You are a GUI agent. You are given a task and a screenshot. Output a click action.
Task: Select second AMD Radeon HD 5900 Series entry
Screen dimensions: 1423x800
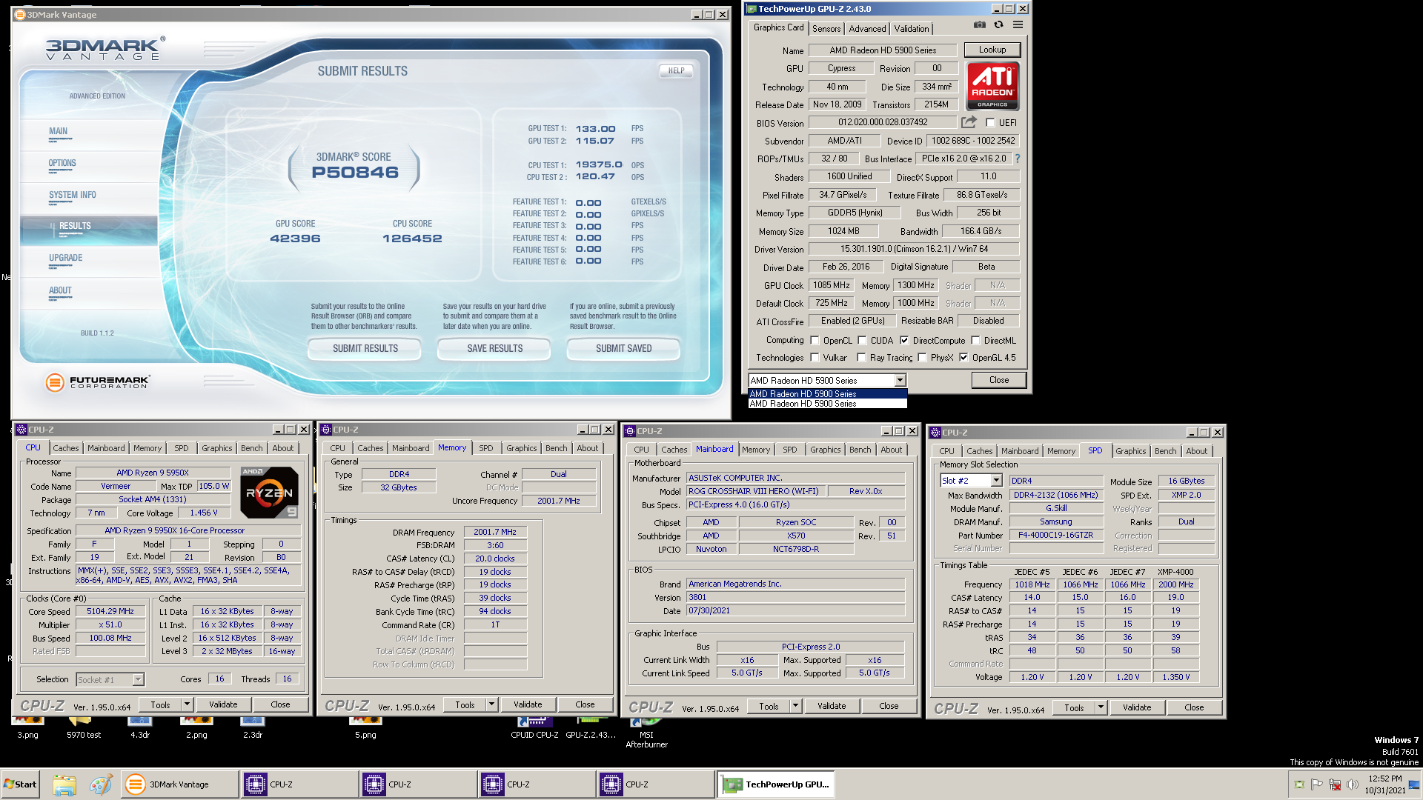tap(827, 404)
